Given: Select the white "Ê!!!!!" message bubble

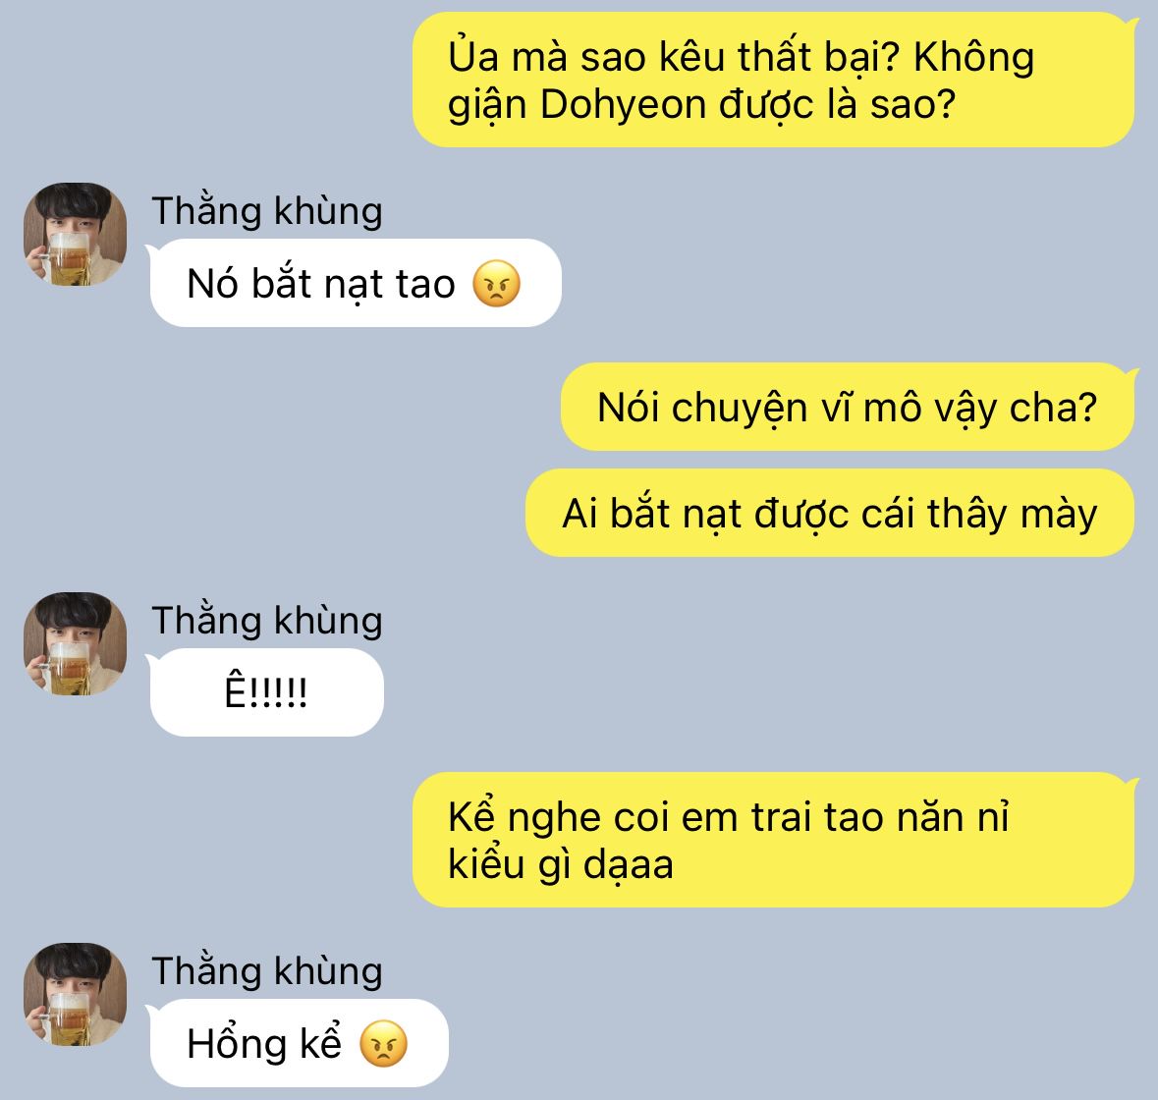Looking at the screenshot, I should [x=266, y=692].
